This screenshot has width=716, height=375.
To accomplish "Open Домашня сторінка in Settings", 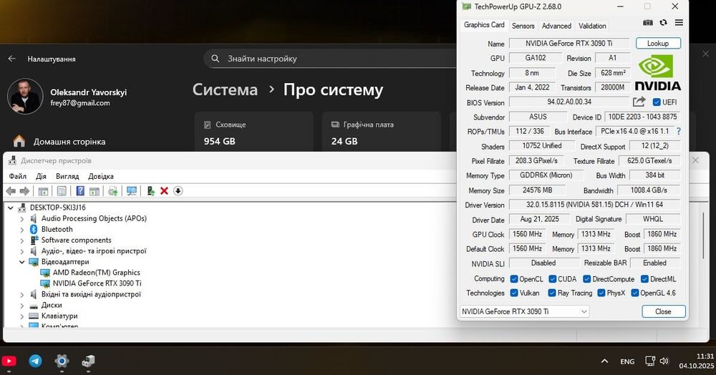I will tap(69, 142).
